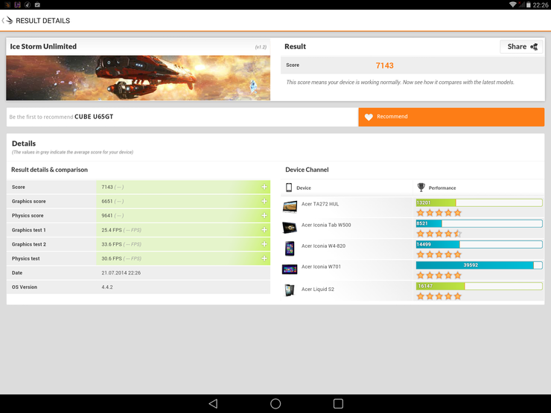Tap the 6651 graphics score value
The height and width of the screenshot is (413, 551).
107,201
